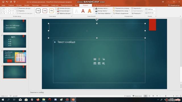Select the third orange-outline shape style Абв
Screen dimensions: 182x102
click(51, 11)
